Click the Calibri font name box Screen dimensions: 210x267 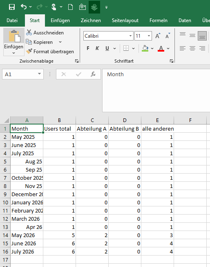click(x=106, y=36)
